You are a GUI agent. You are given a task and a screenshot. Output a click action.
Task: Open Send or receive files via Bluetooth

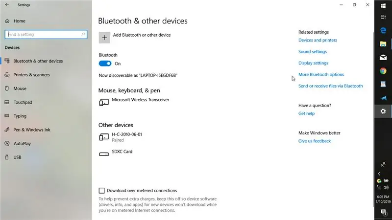click(330, 86)
